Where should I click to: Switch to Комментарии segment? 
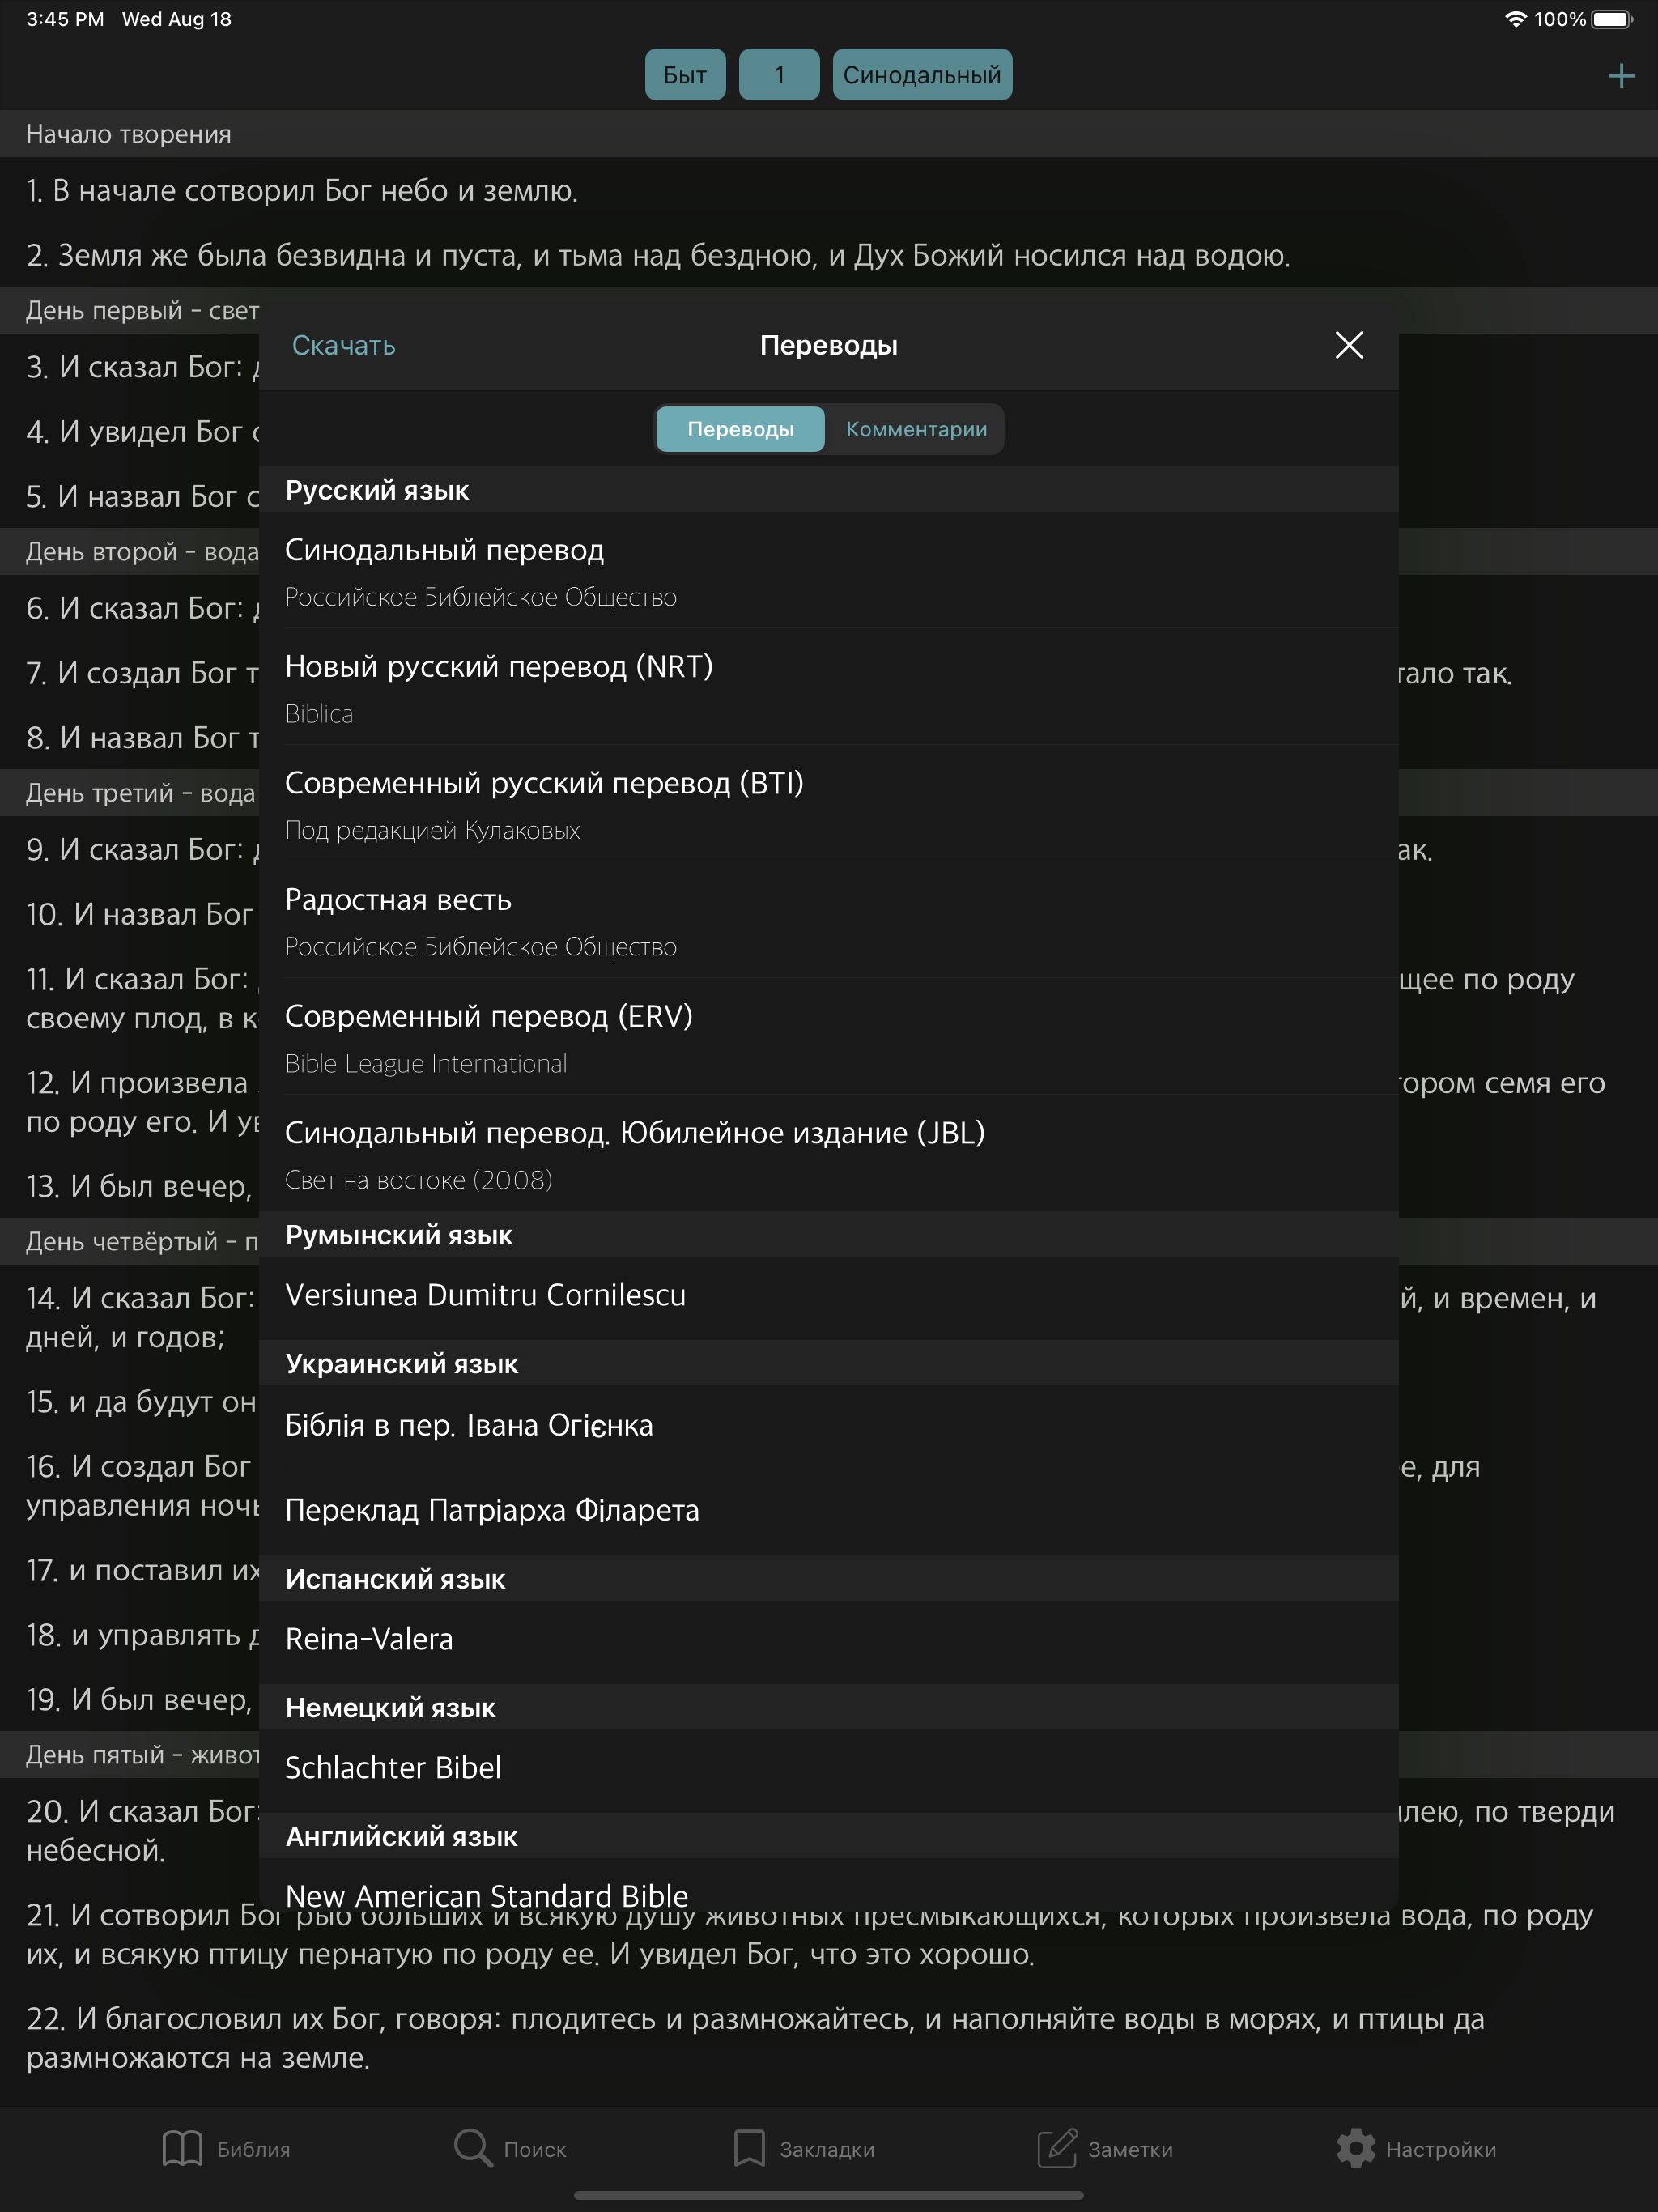(x=915, y=429)
